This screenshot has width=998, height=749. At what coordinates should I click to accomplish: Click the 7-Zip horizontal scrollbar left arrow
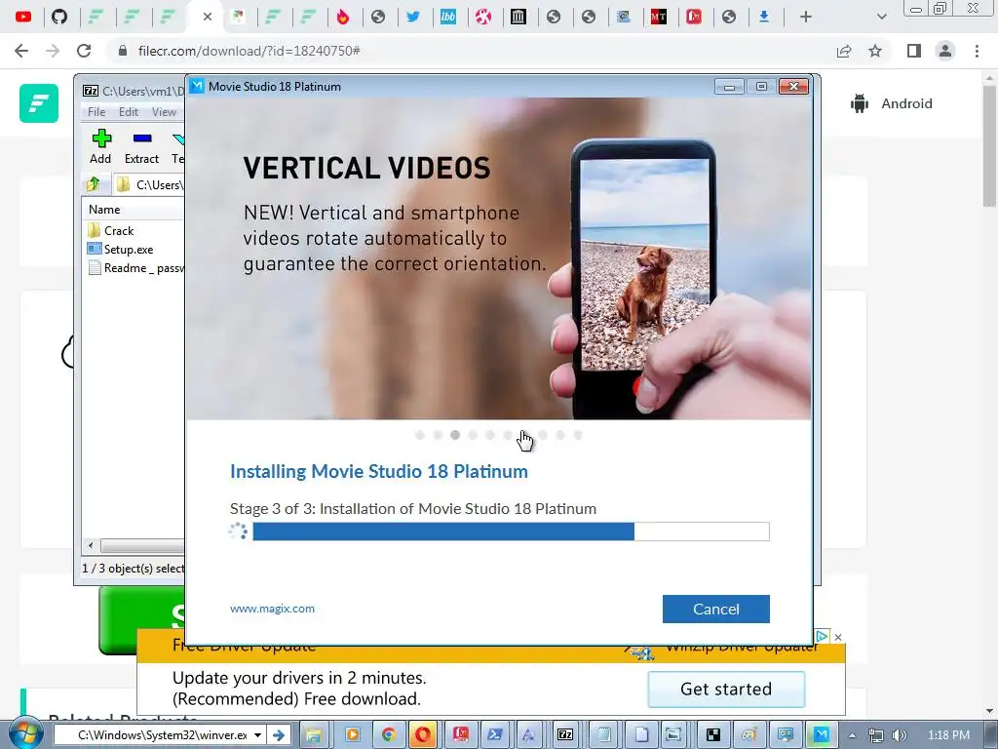91,545
